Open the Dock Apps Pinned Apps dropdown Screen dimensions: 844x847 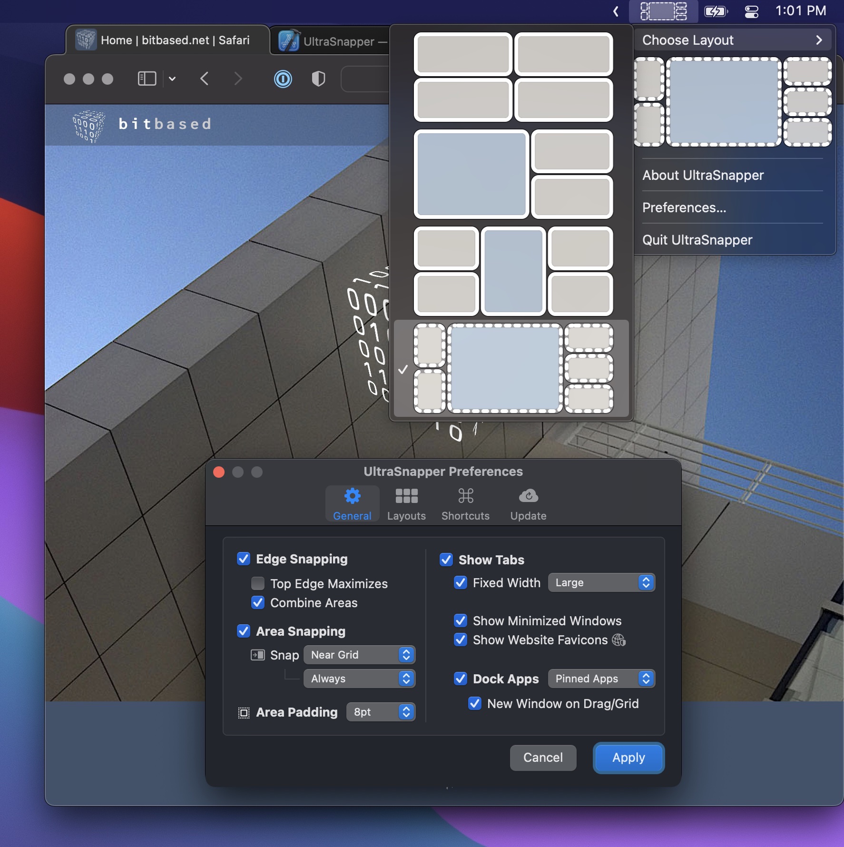[601, 679]
